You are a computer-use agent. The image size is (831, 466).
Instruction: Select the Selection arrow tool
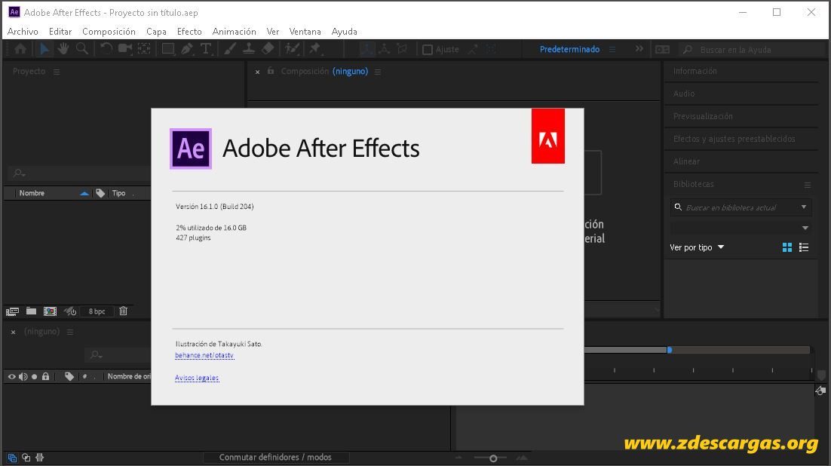point(44,49)
